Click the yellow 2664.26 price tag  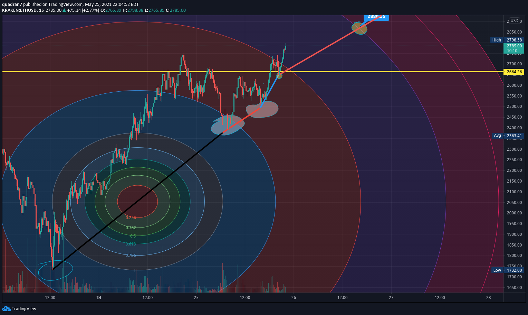(x=514, y=72)
